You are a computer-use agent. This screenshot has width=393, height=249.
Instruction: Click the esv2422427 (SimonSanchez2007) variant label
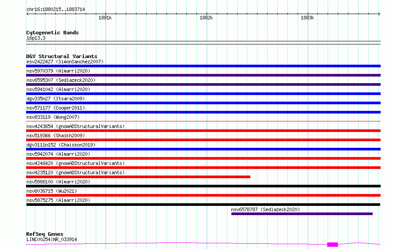tap(65, 62)
